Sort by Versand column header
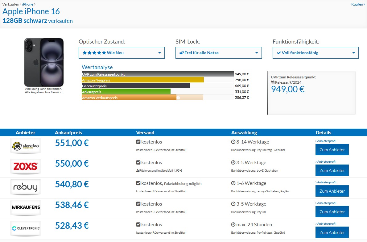The width and height of the screenshot is (367, 242). coord(145,133)
